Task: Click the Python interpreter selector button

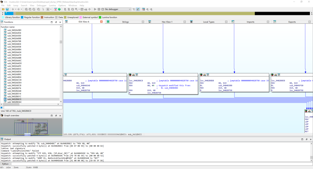Action: (5, 164)
